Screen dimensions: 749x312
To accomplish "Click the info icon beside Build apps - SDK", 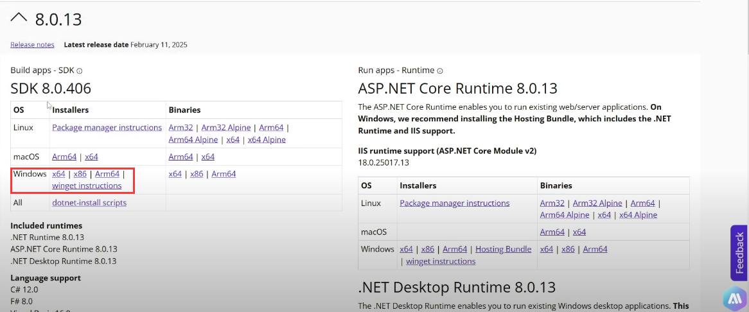I will (79, 71).
